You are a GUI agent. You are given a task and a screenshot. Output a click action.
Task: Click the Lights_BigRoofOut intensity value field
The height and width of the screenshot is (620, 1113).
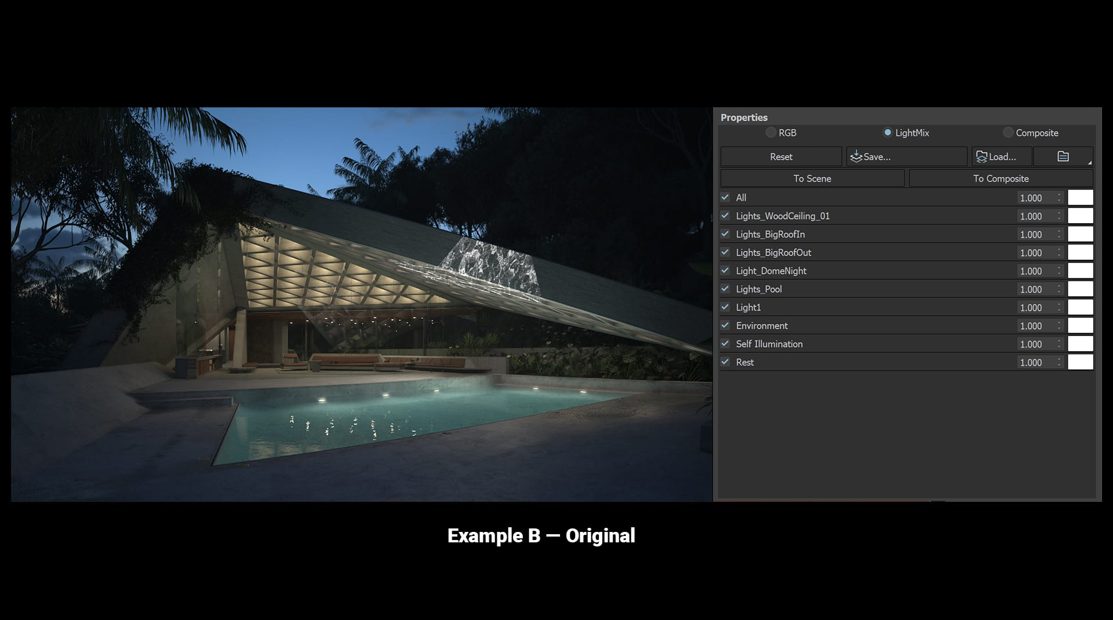1035,253
